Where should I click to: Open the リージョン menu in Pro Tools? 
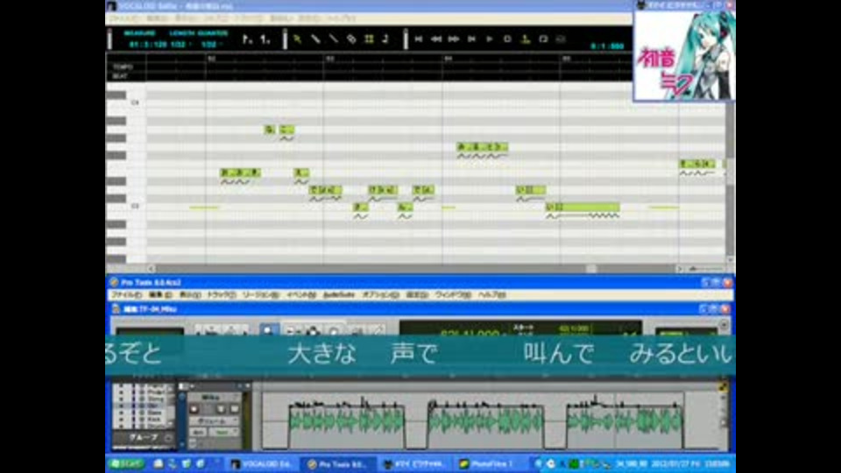261,295
